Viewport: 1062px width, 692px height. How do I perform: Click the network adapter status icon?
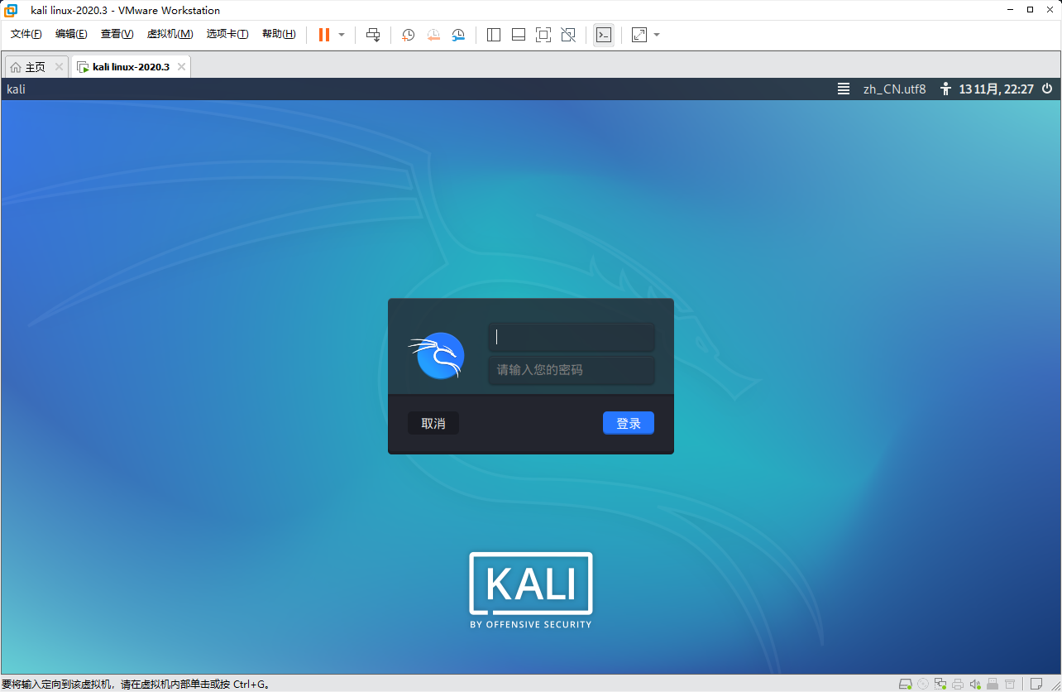pos(940,684)
